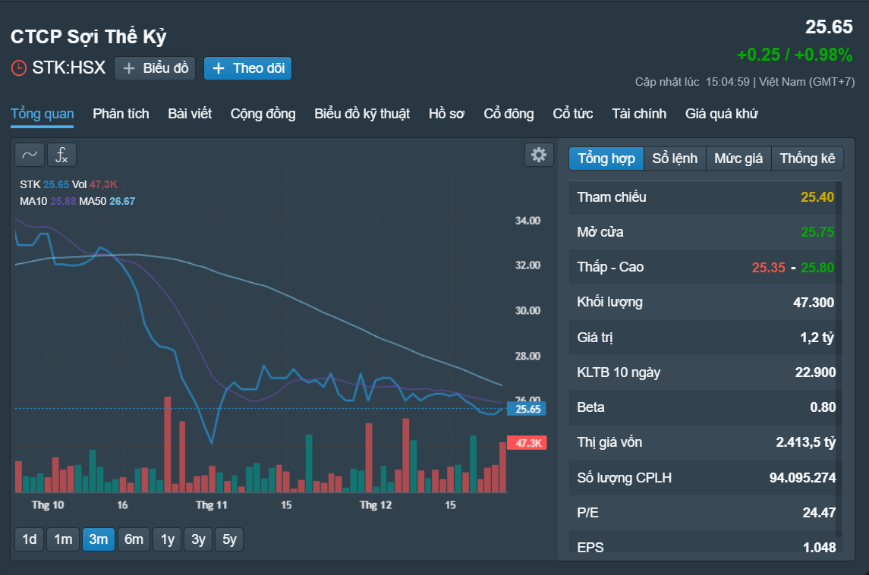Choose the 5y chart range
Viewport: 869px width, 575px height.
point(229,539)
